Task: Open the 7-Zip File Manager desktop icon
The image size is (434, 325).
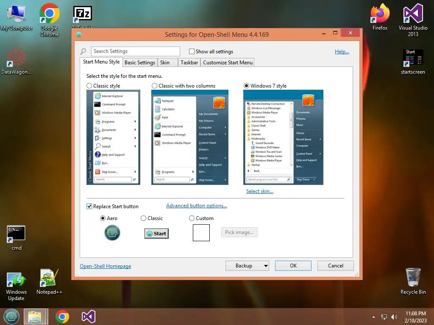Action: coord(83,17)
